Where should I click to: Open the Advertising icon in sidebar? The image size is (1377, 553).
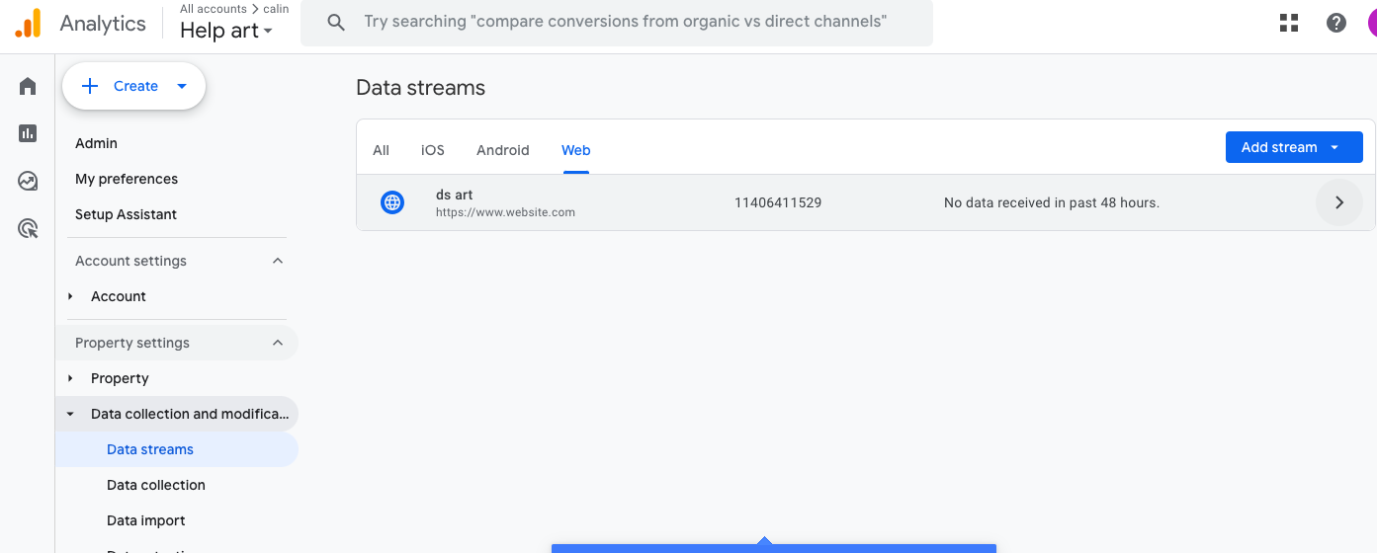tap(28, 229)
